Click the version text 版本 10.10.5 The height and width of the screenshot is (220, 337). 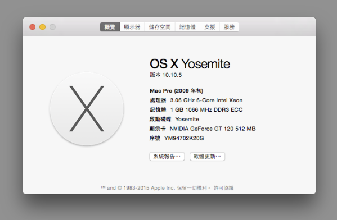166,75
